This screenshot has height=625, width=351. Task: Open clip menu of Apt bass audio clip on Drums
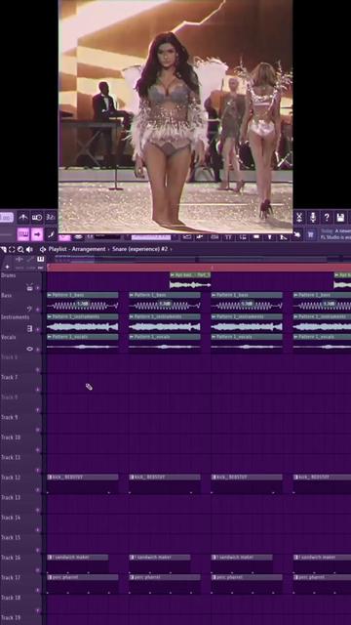point(173,275)
